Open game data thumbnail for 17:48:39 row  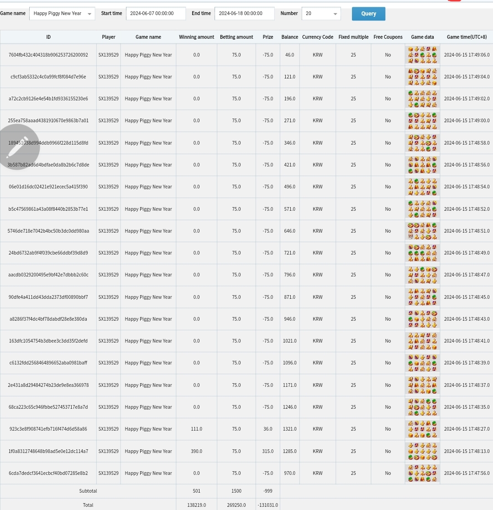click(422, 363)
